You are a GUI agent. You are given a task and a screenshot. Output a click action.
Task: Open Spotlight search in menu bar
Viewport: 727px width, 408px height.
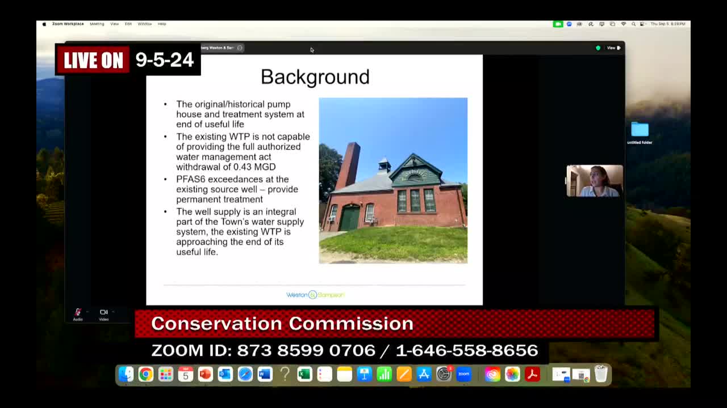click(x=633, y=24)
